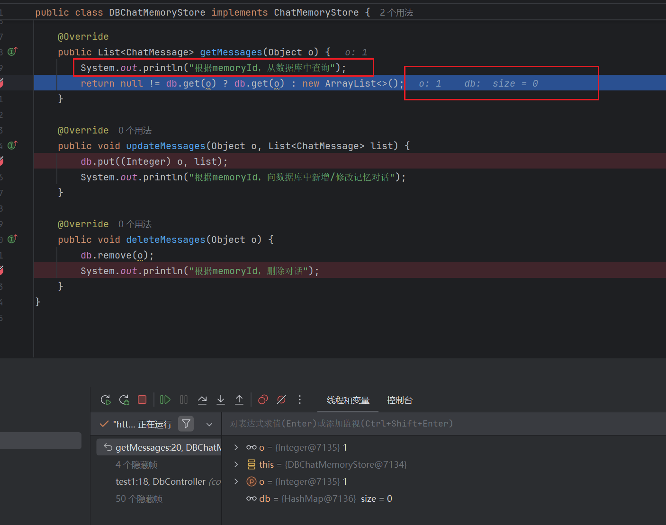The height and width of the screenshot is (525, 666).
Task: Select the "htt... 正在运行" thread entry
Action: click(136, 424)
